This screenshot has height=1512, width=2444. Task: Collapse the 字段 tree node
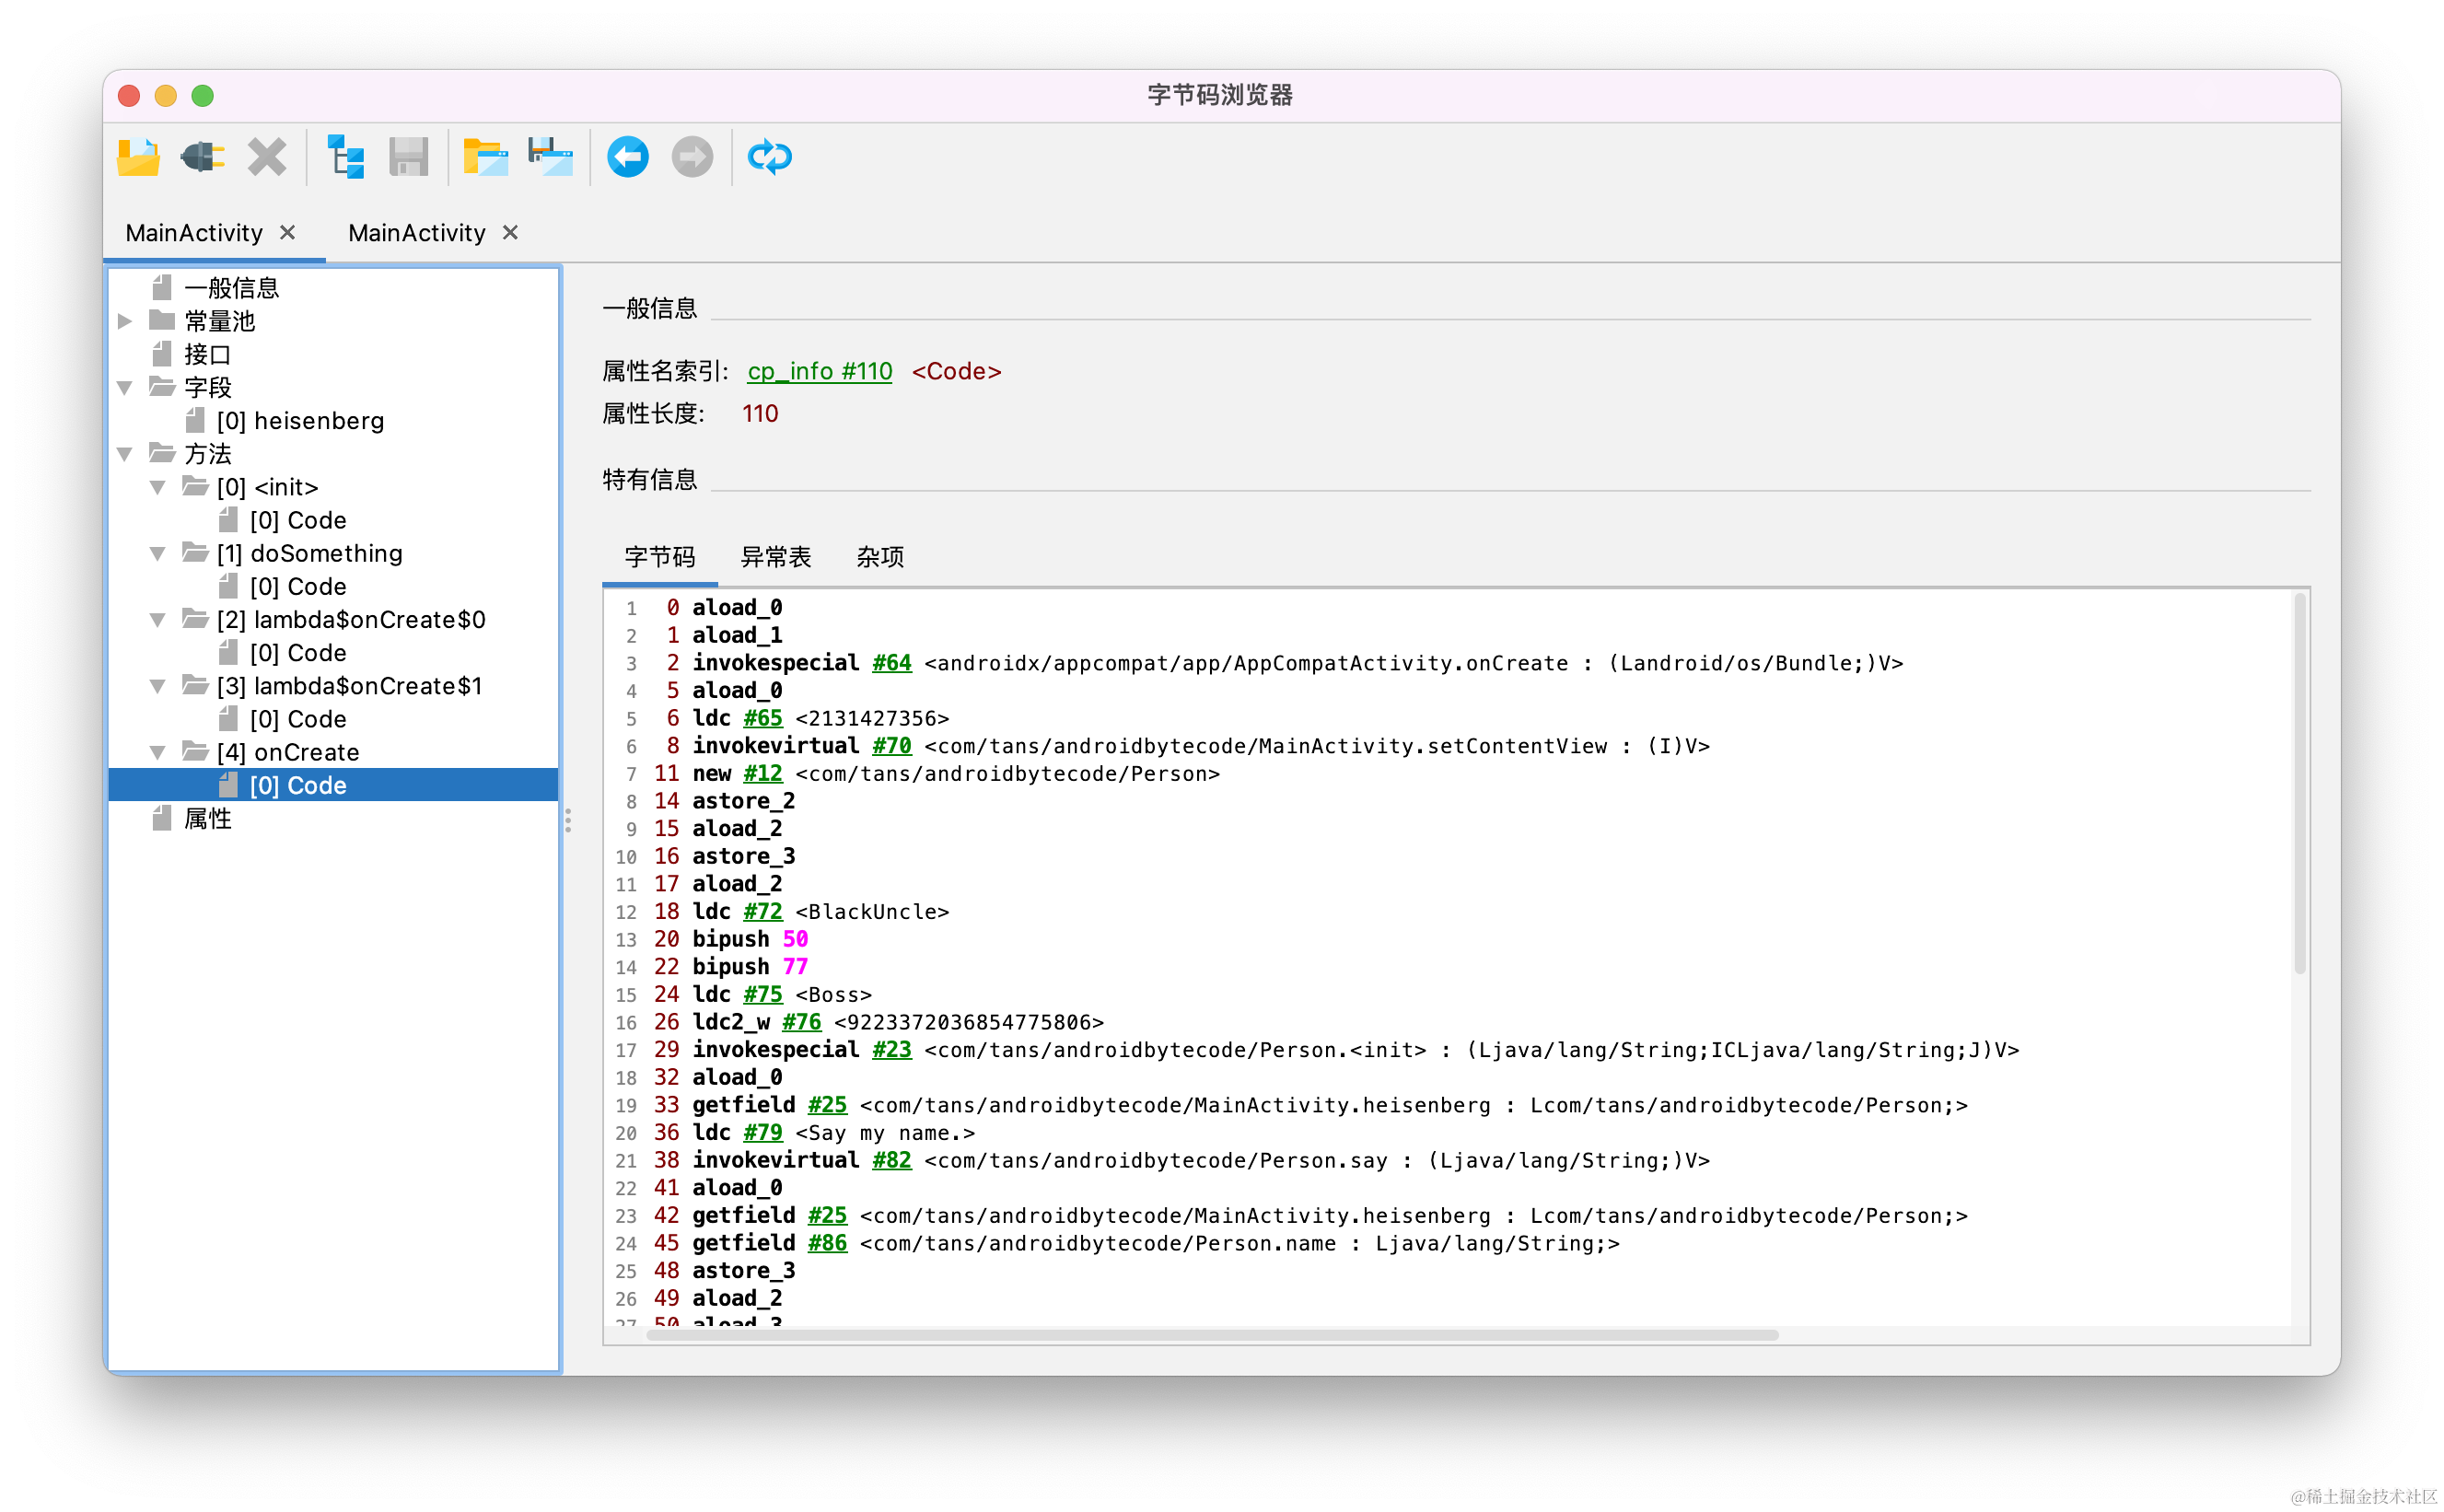coord(125,388)
